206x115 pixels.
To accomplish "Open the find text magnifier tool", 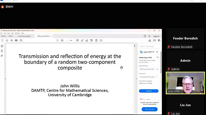I will (21, 40).
